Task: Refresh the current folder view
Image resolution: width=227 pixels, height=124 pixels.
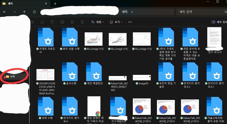Action: (34, 12)
